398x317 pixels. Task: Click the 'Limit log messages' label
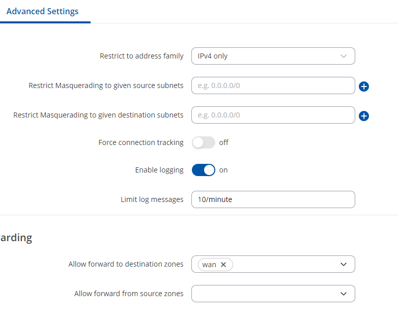click(152, 199)
